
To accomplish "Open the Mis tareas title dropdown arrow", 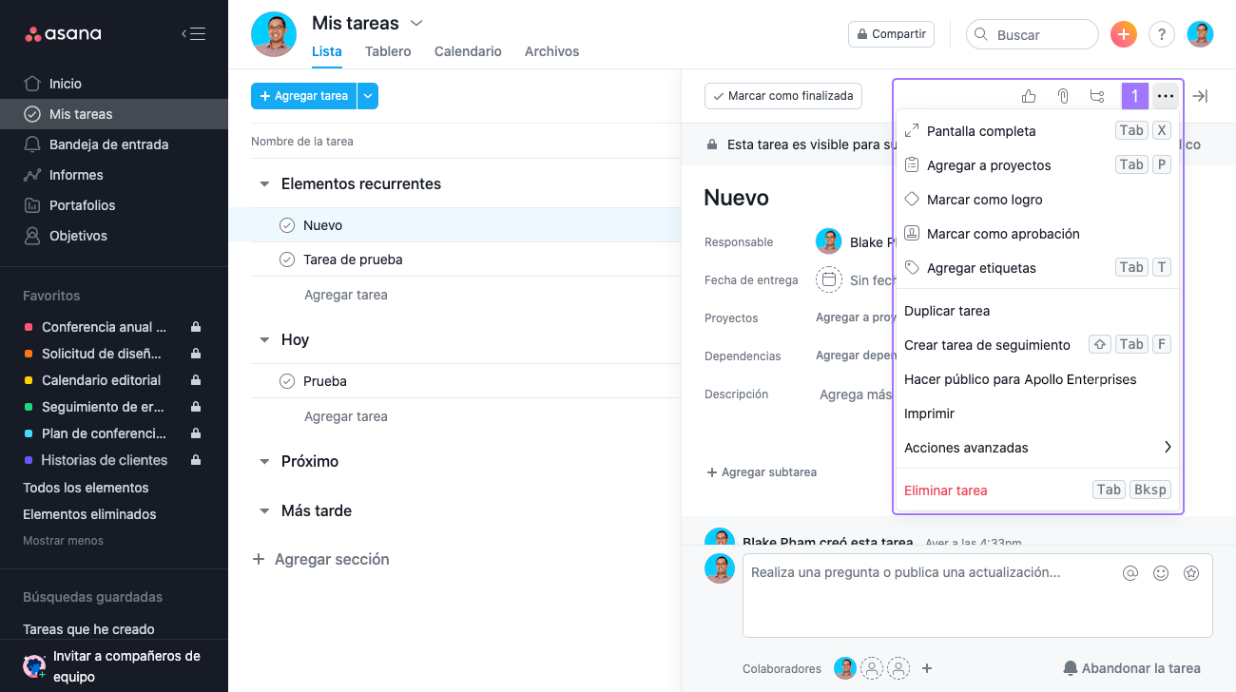I will 415,23.
